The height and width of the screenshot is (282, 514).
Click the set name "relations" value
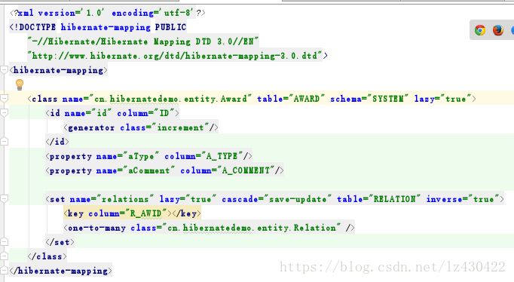pyautogui.click(x=125, y=199)
